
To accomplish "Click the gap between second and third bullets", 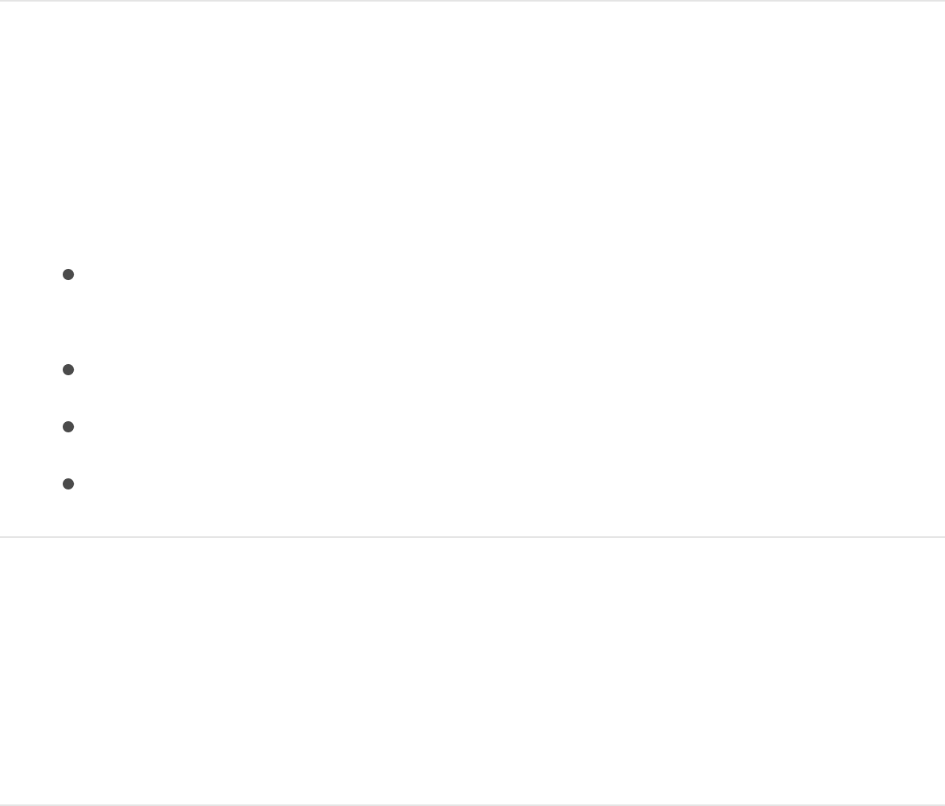I will [472, 398].
